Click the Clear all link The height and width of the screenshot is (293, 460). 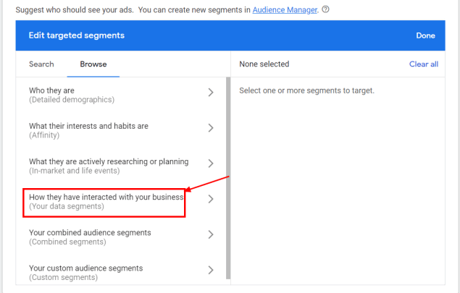point(424,64)
